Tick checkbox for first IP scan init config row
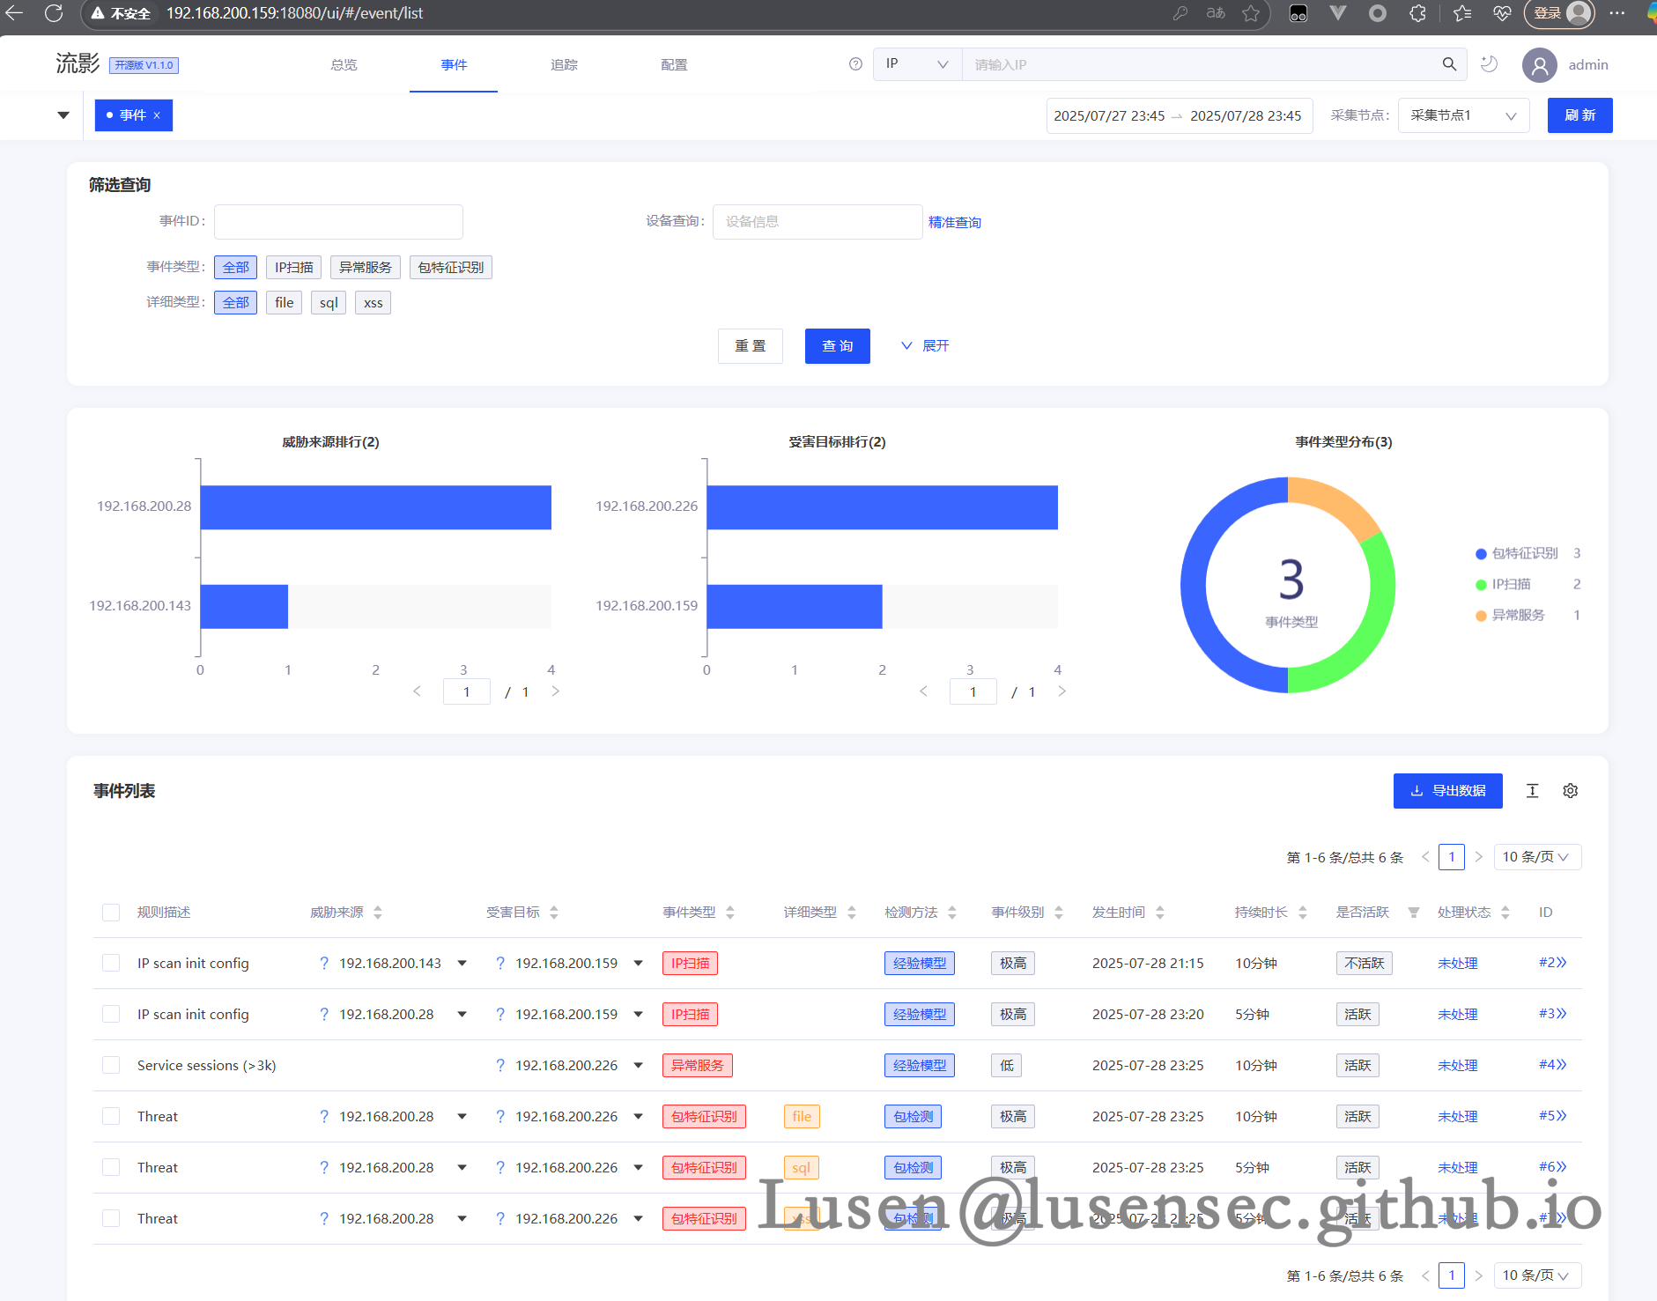Screen dimensions: 1657x1301 click(x=111, y=963)
